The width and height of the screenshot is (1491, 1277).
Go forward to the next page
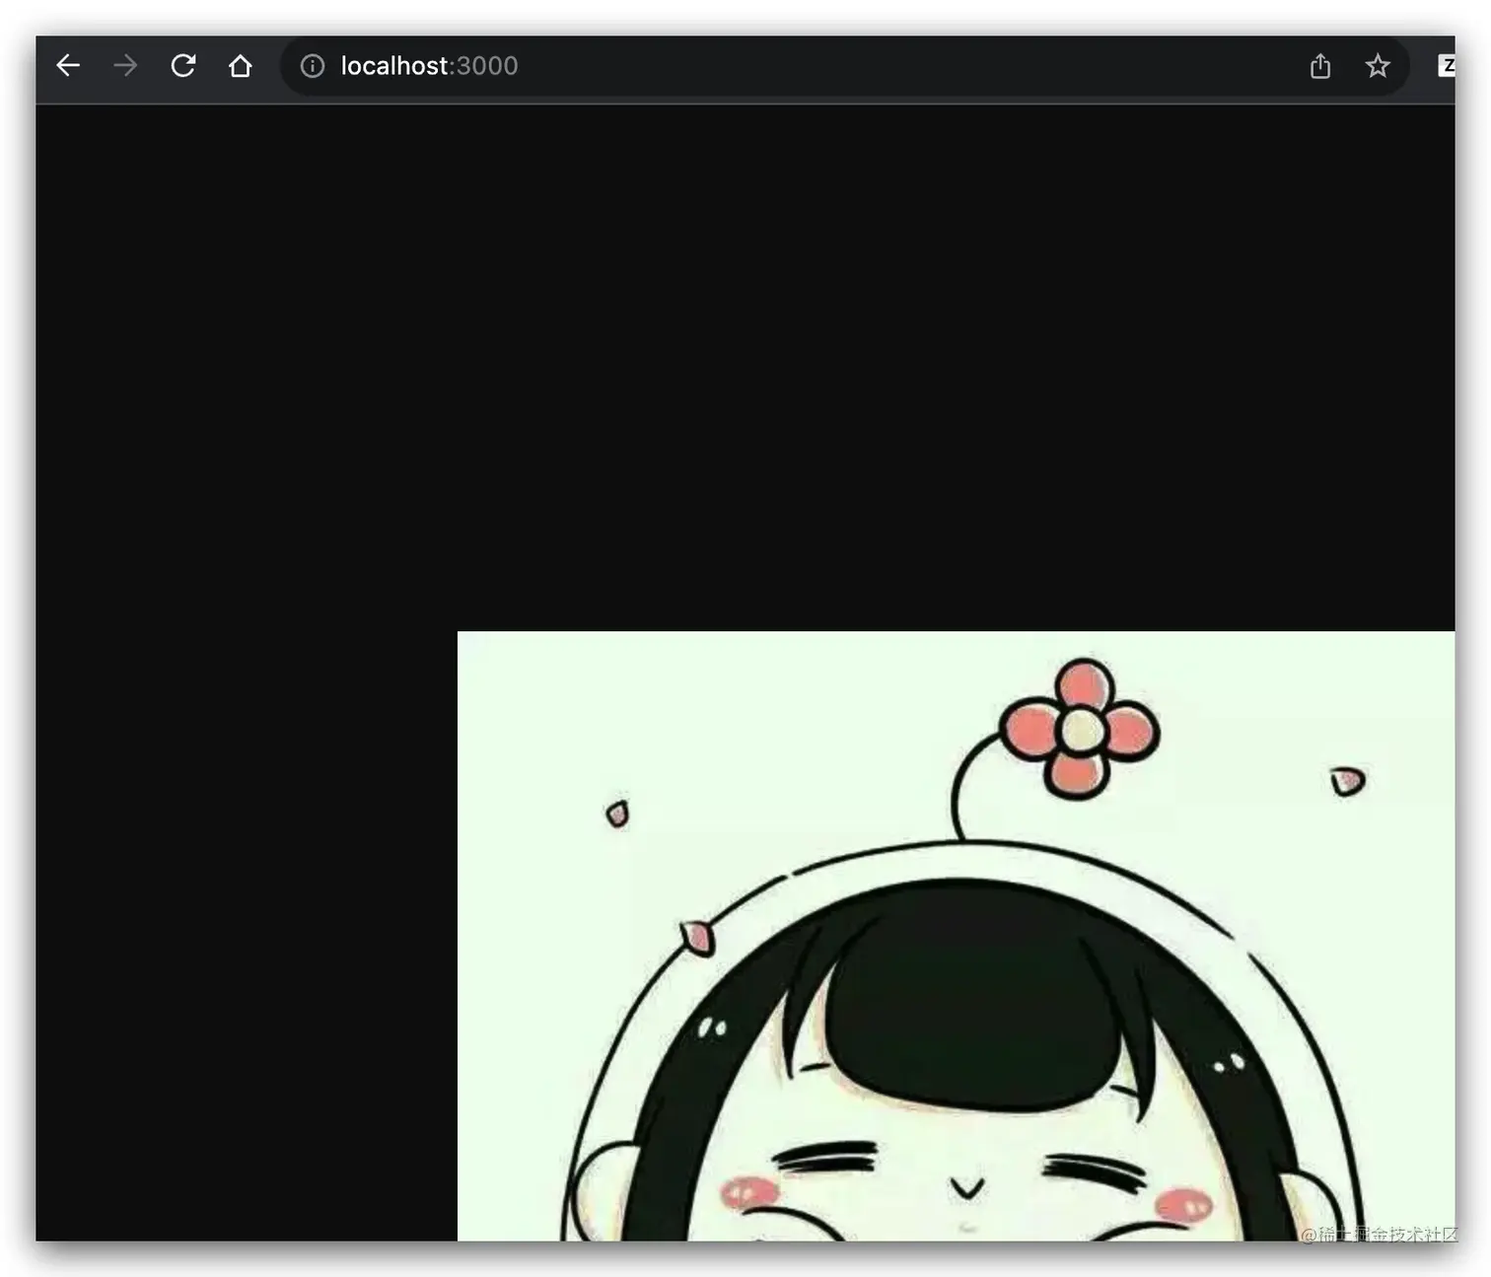click(x=124, y=65)
